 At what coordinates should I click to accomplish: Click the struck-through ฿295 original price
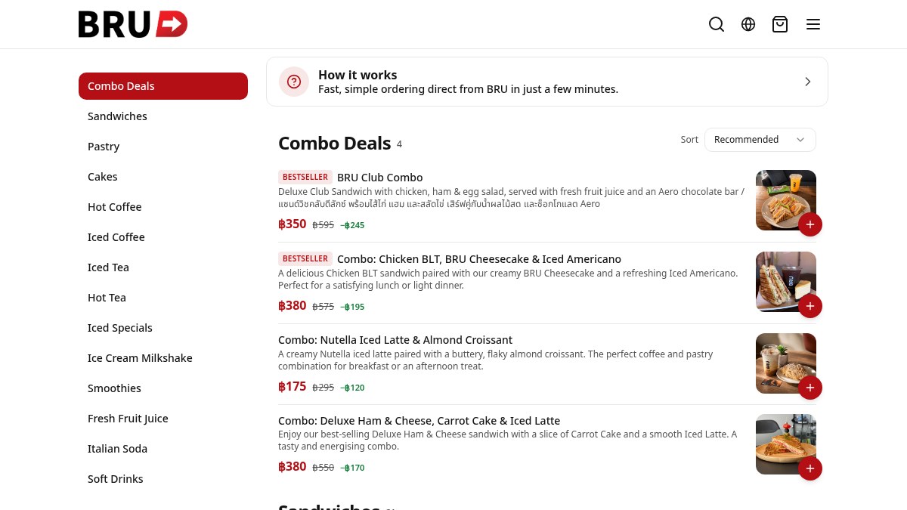point(323,388)
